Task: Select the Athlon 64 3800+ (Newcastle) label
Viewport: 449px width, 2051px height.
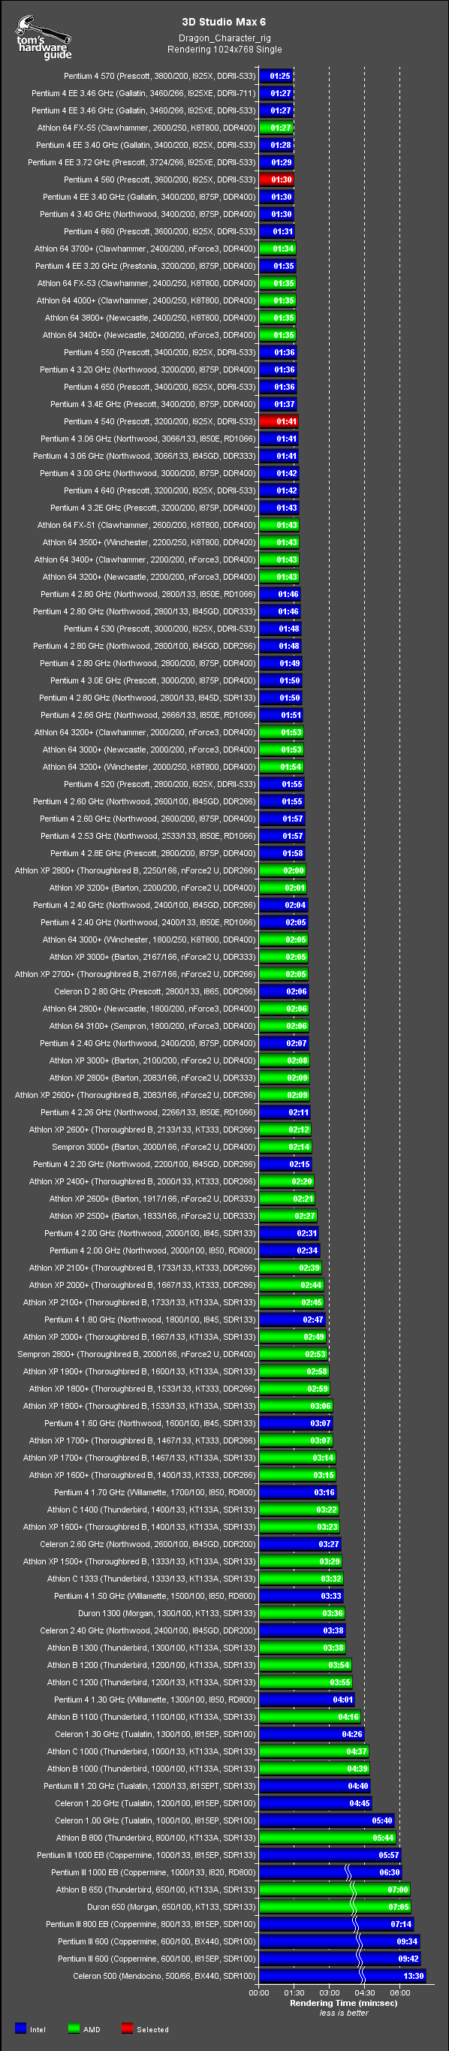Action: [x=150, y=318]
